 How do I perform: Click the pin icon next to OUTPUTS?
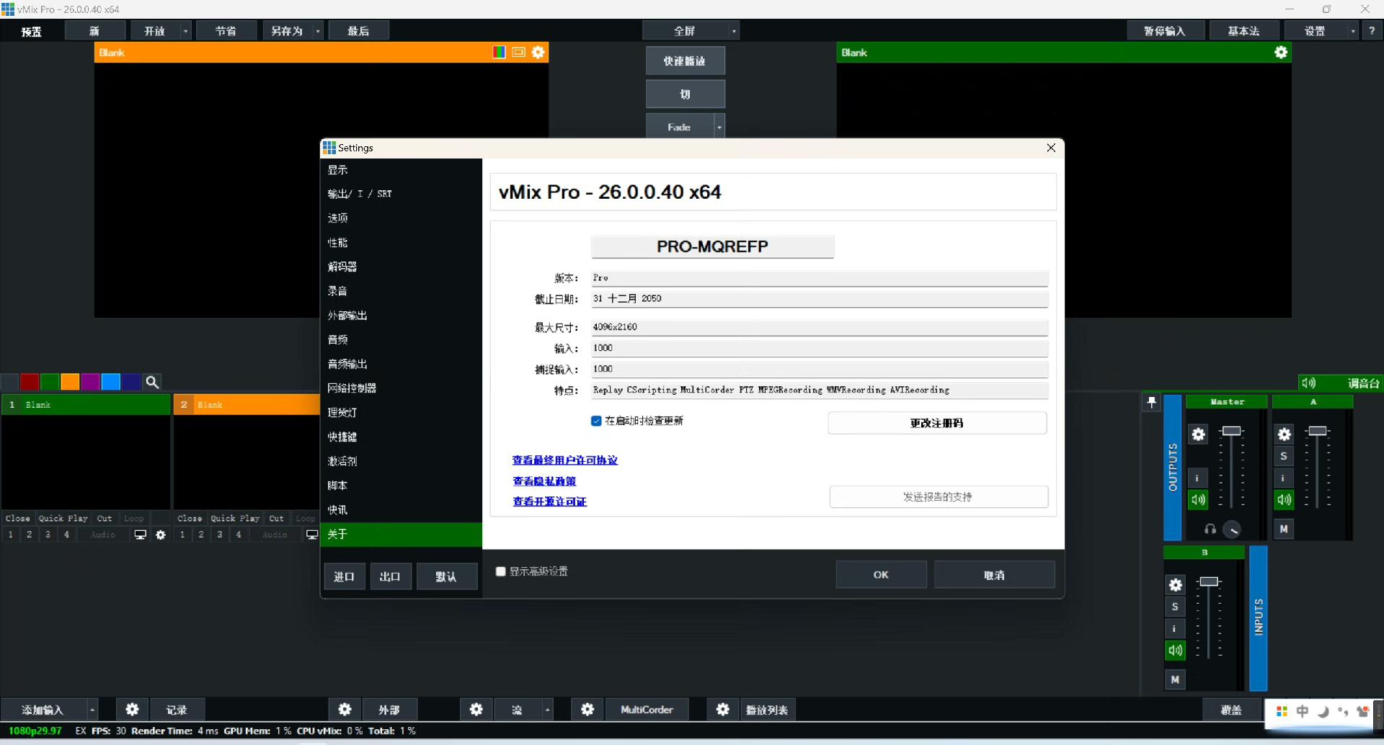(1152, 402)
